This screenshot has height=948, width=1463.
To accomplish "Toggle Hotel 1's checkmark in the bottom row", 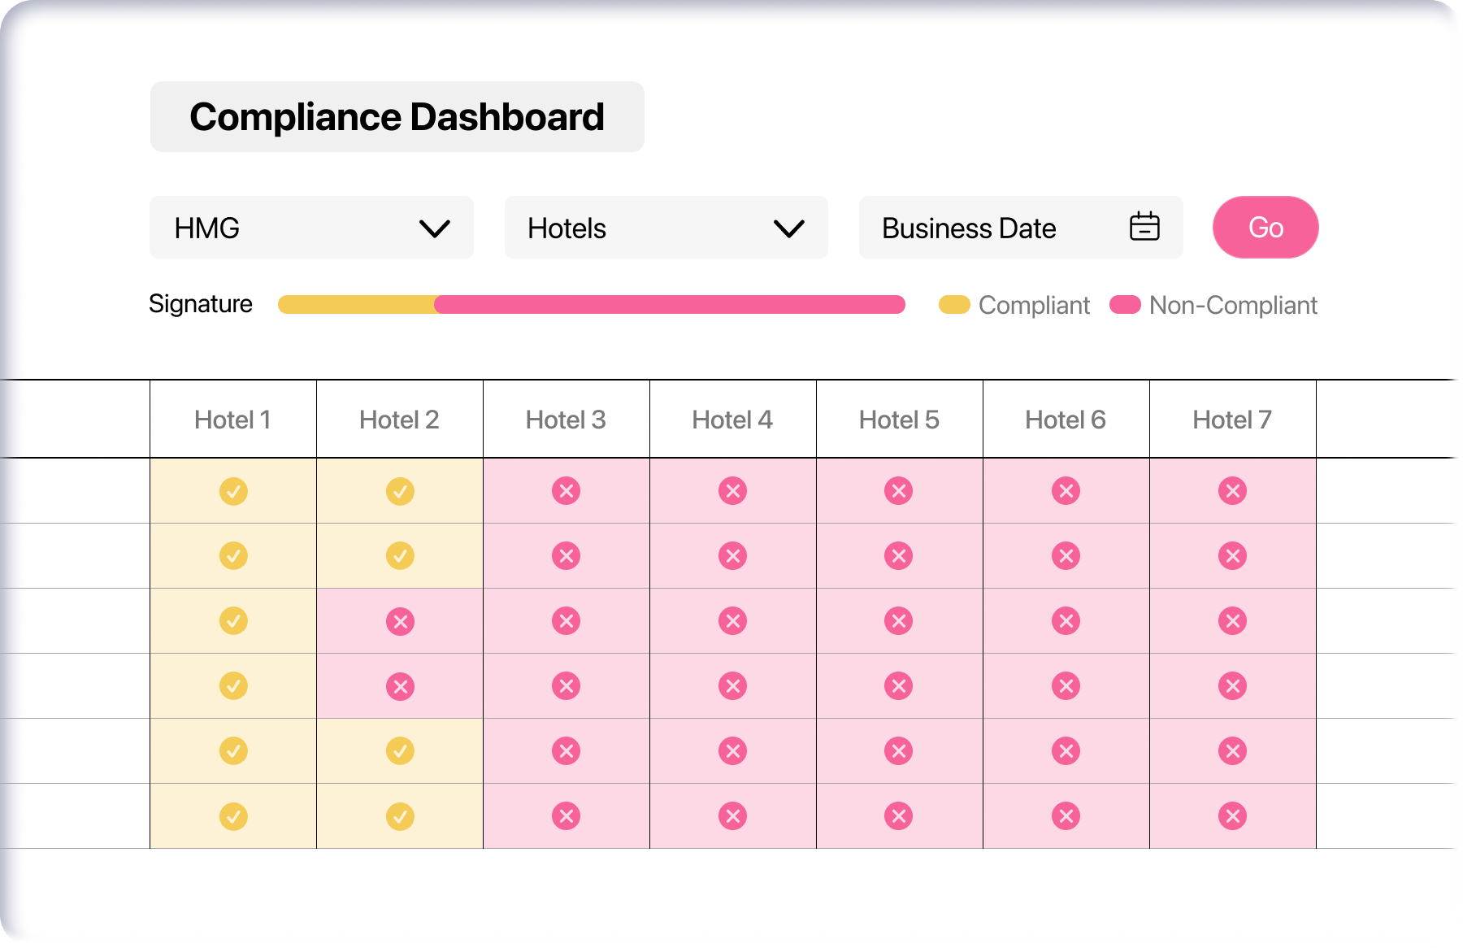I will point(233,815).
